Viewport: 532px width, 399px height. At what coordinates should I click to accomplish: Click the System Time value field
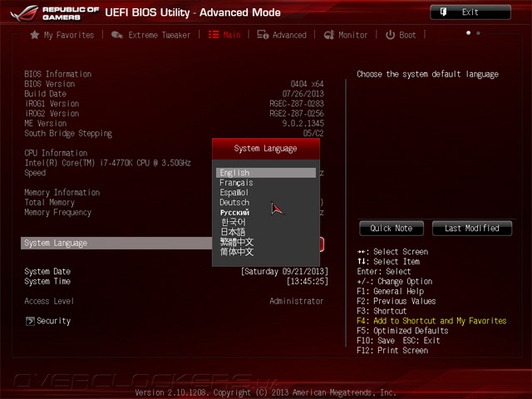[308, 281]
